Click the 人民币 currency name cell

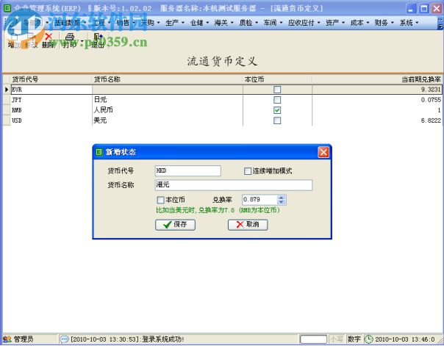tap(168, 110)
